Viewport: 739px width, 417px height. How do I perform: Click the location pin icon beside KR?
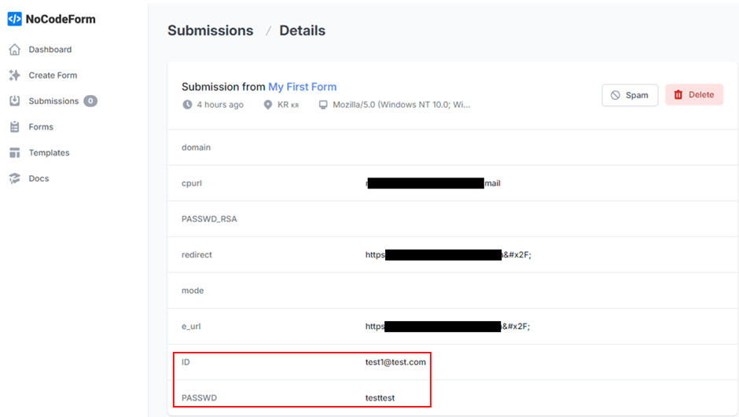tap(268, 104)
